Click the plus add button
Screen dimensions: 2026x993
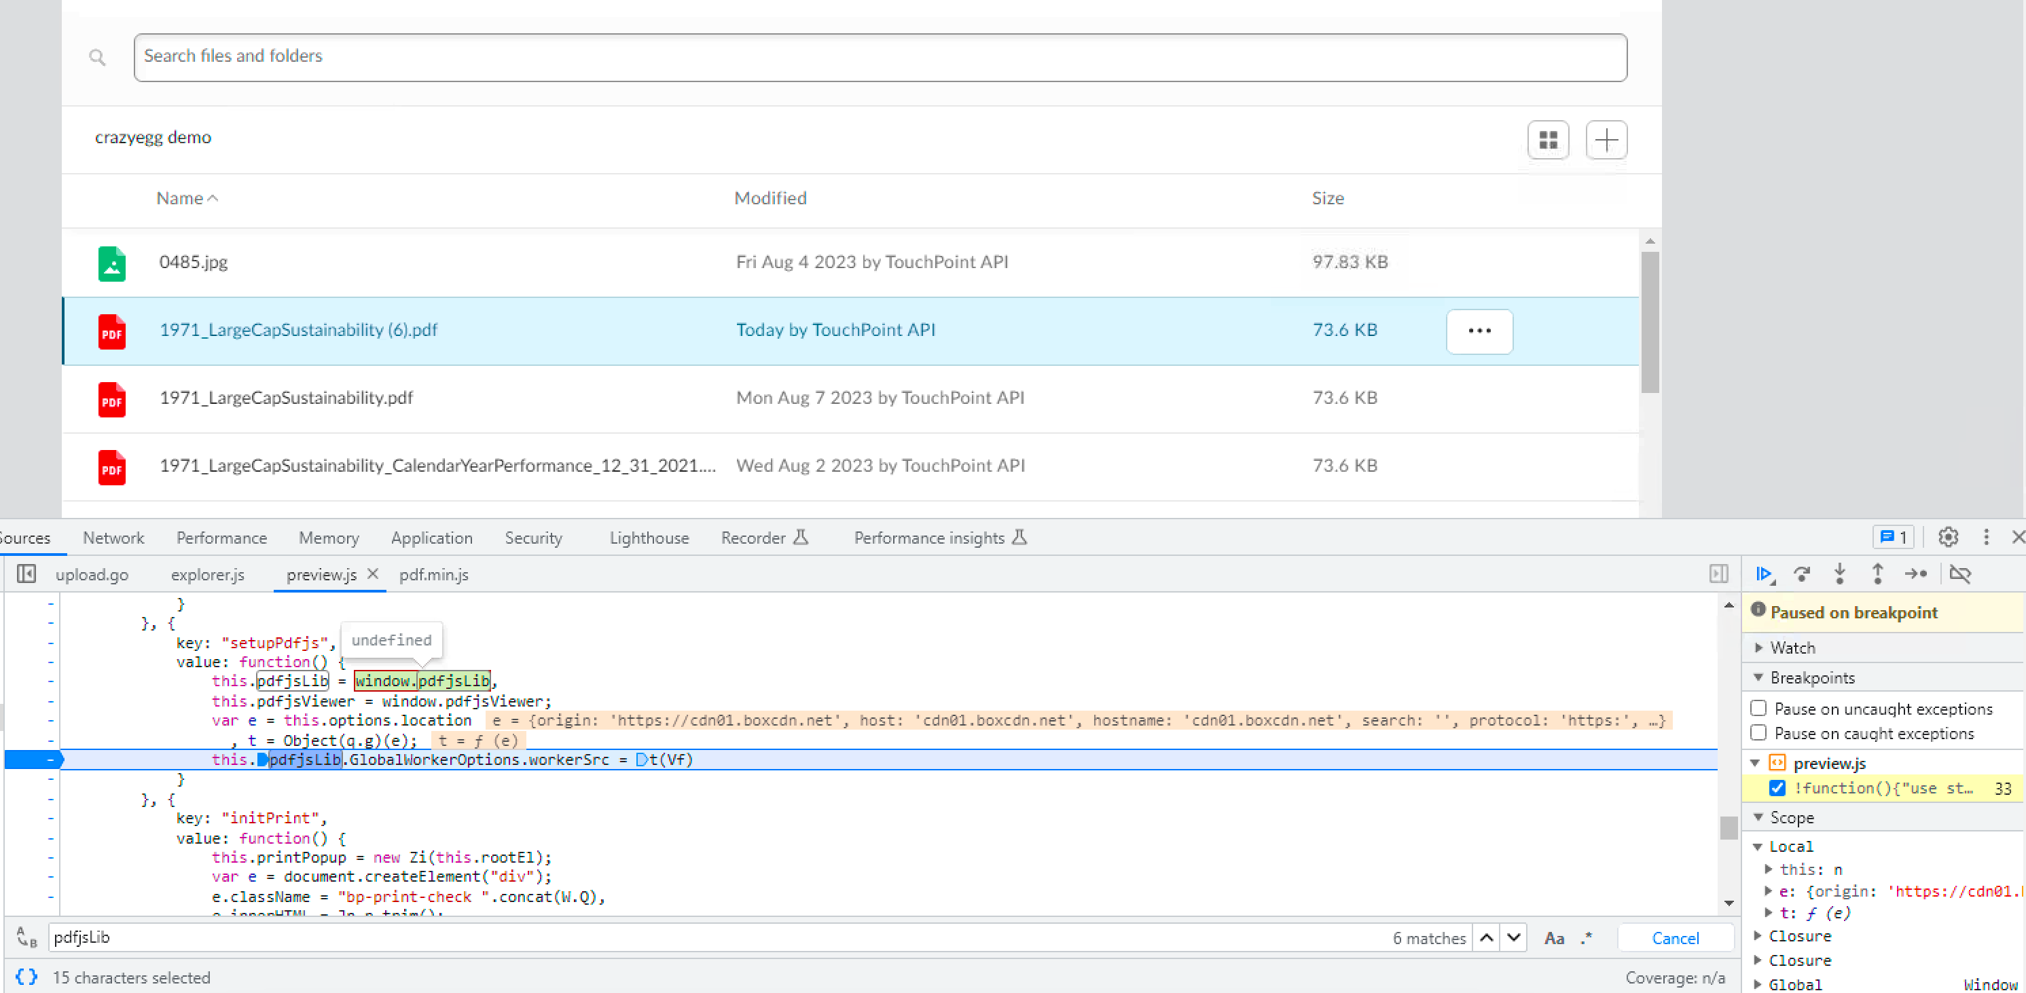pyautogui.click(x=1606, y=140)
